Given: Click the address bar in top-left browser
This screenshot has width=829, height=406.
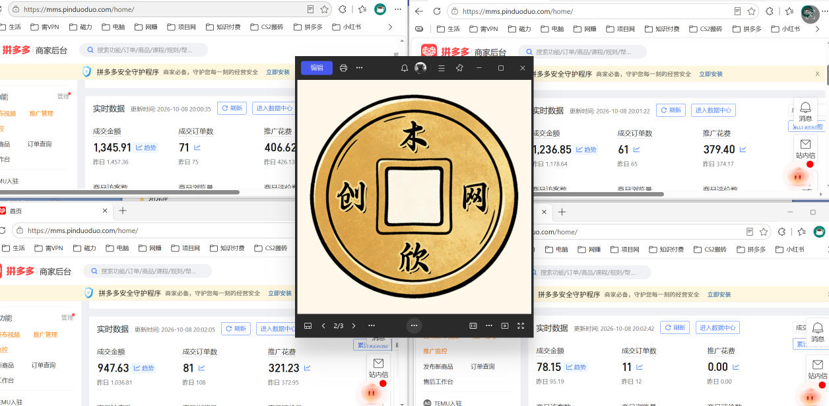Looking at the screenshot, I should coord(170,9).
